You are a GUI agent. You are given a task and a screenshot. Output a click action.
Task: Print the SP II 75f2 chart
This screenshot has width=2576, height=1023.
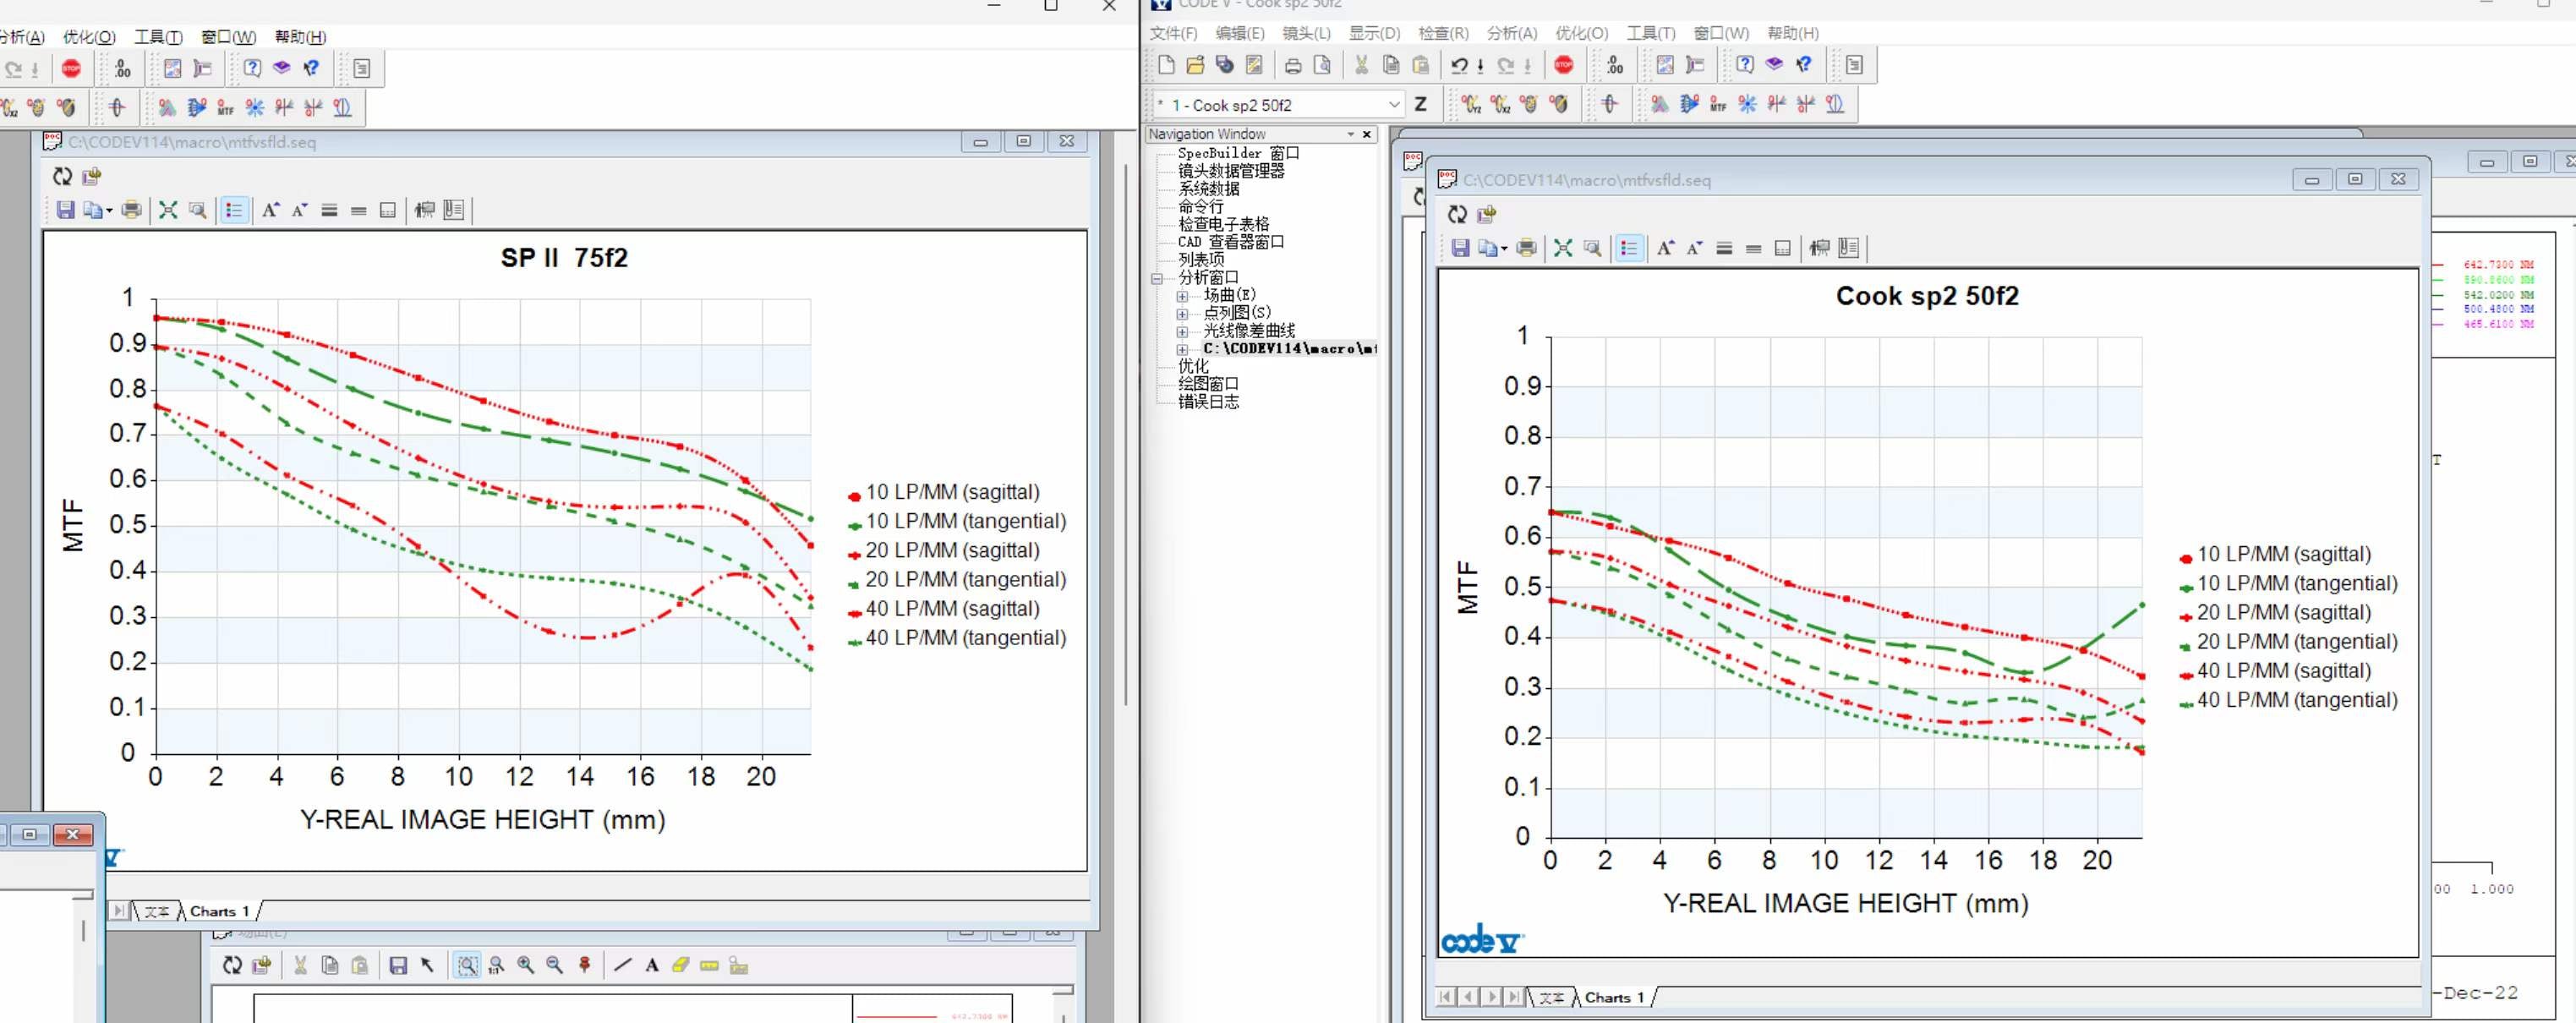pyautogui.click(x=131, y=210)
